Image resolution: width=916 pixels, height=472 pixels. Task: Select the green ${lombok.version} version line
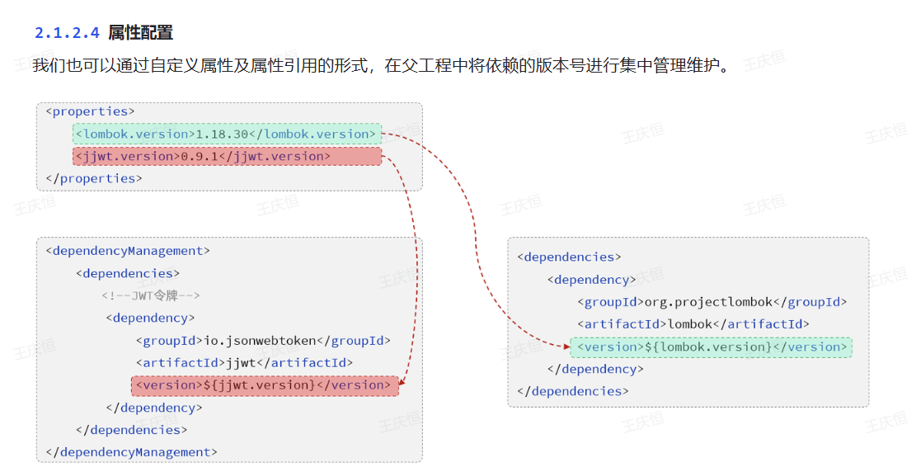711,347
